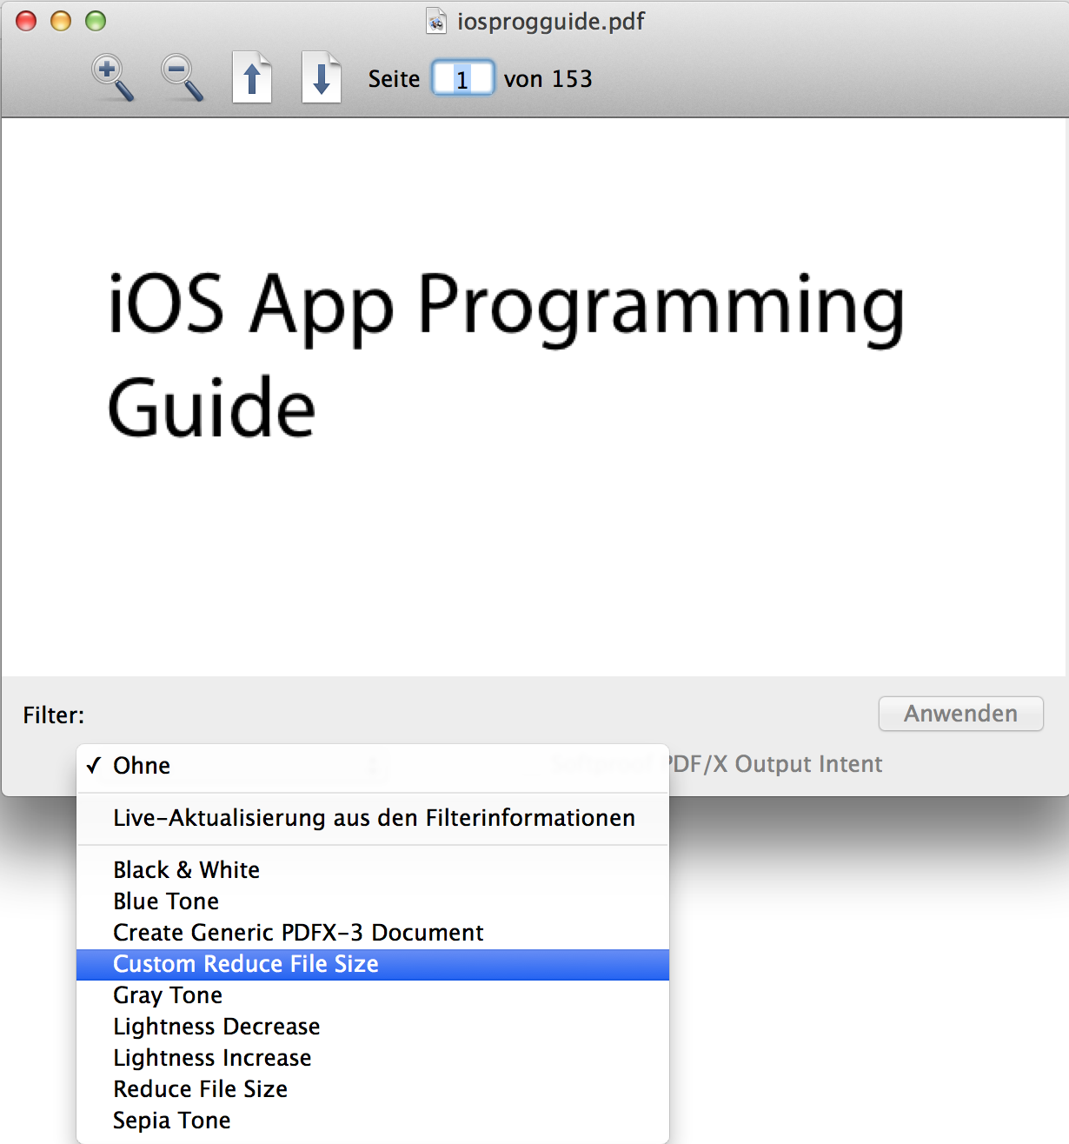Click the green window zoom button
The height and width of the screenshot is (1144, 1069).
click(96, 21)
